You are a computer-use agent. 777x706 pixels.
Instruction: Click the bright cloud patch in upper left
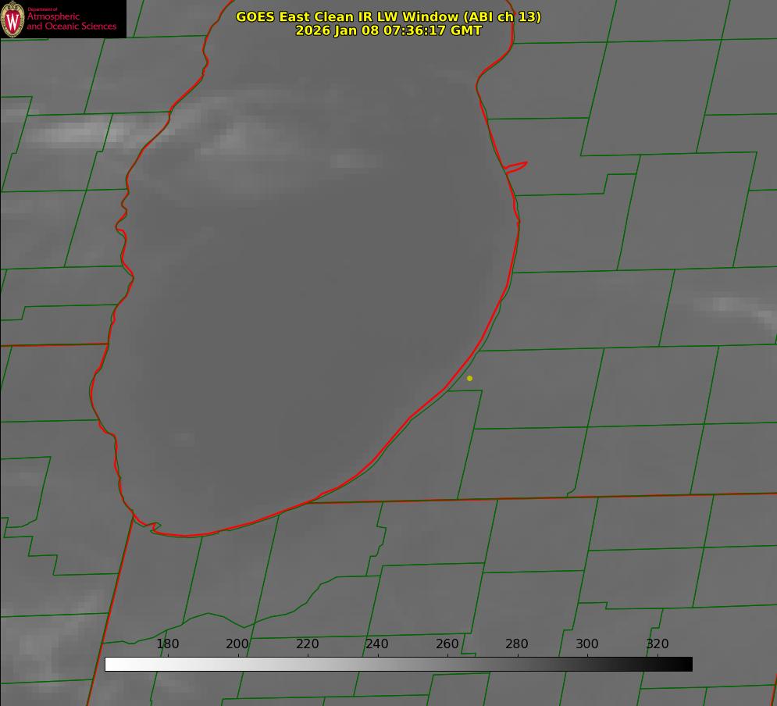(x=70, y=134)
